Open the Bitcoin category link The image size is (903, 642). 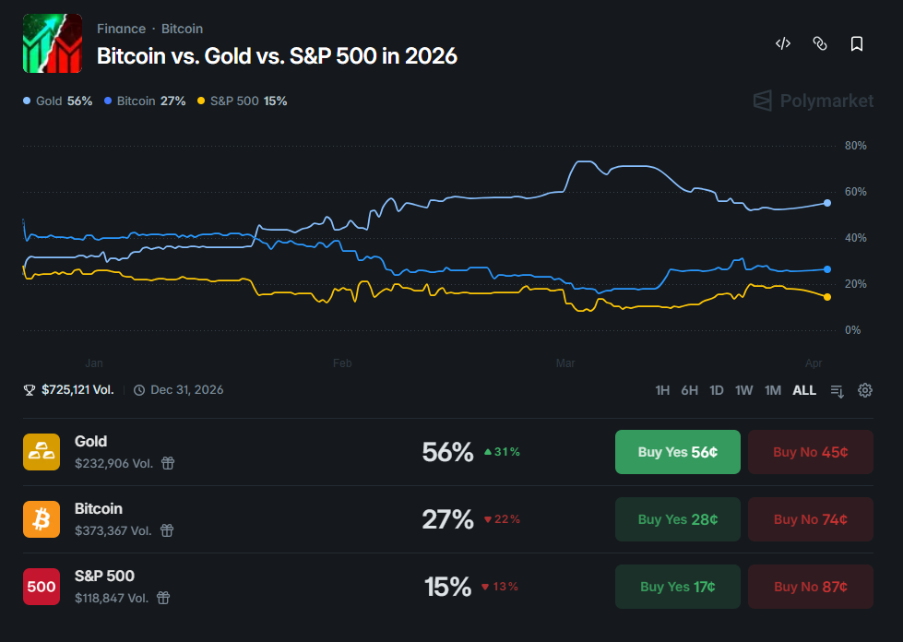[182, 29]
